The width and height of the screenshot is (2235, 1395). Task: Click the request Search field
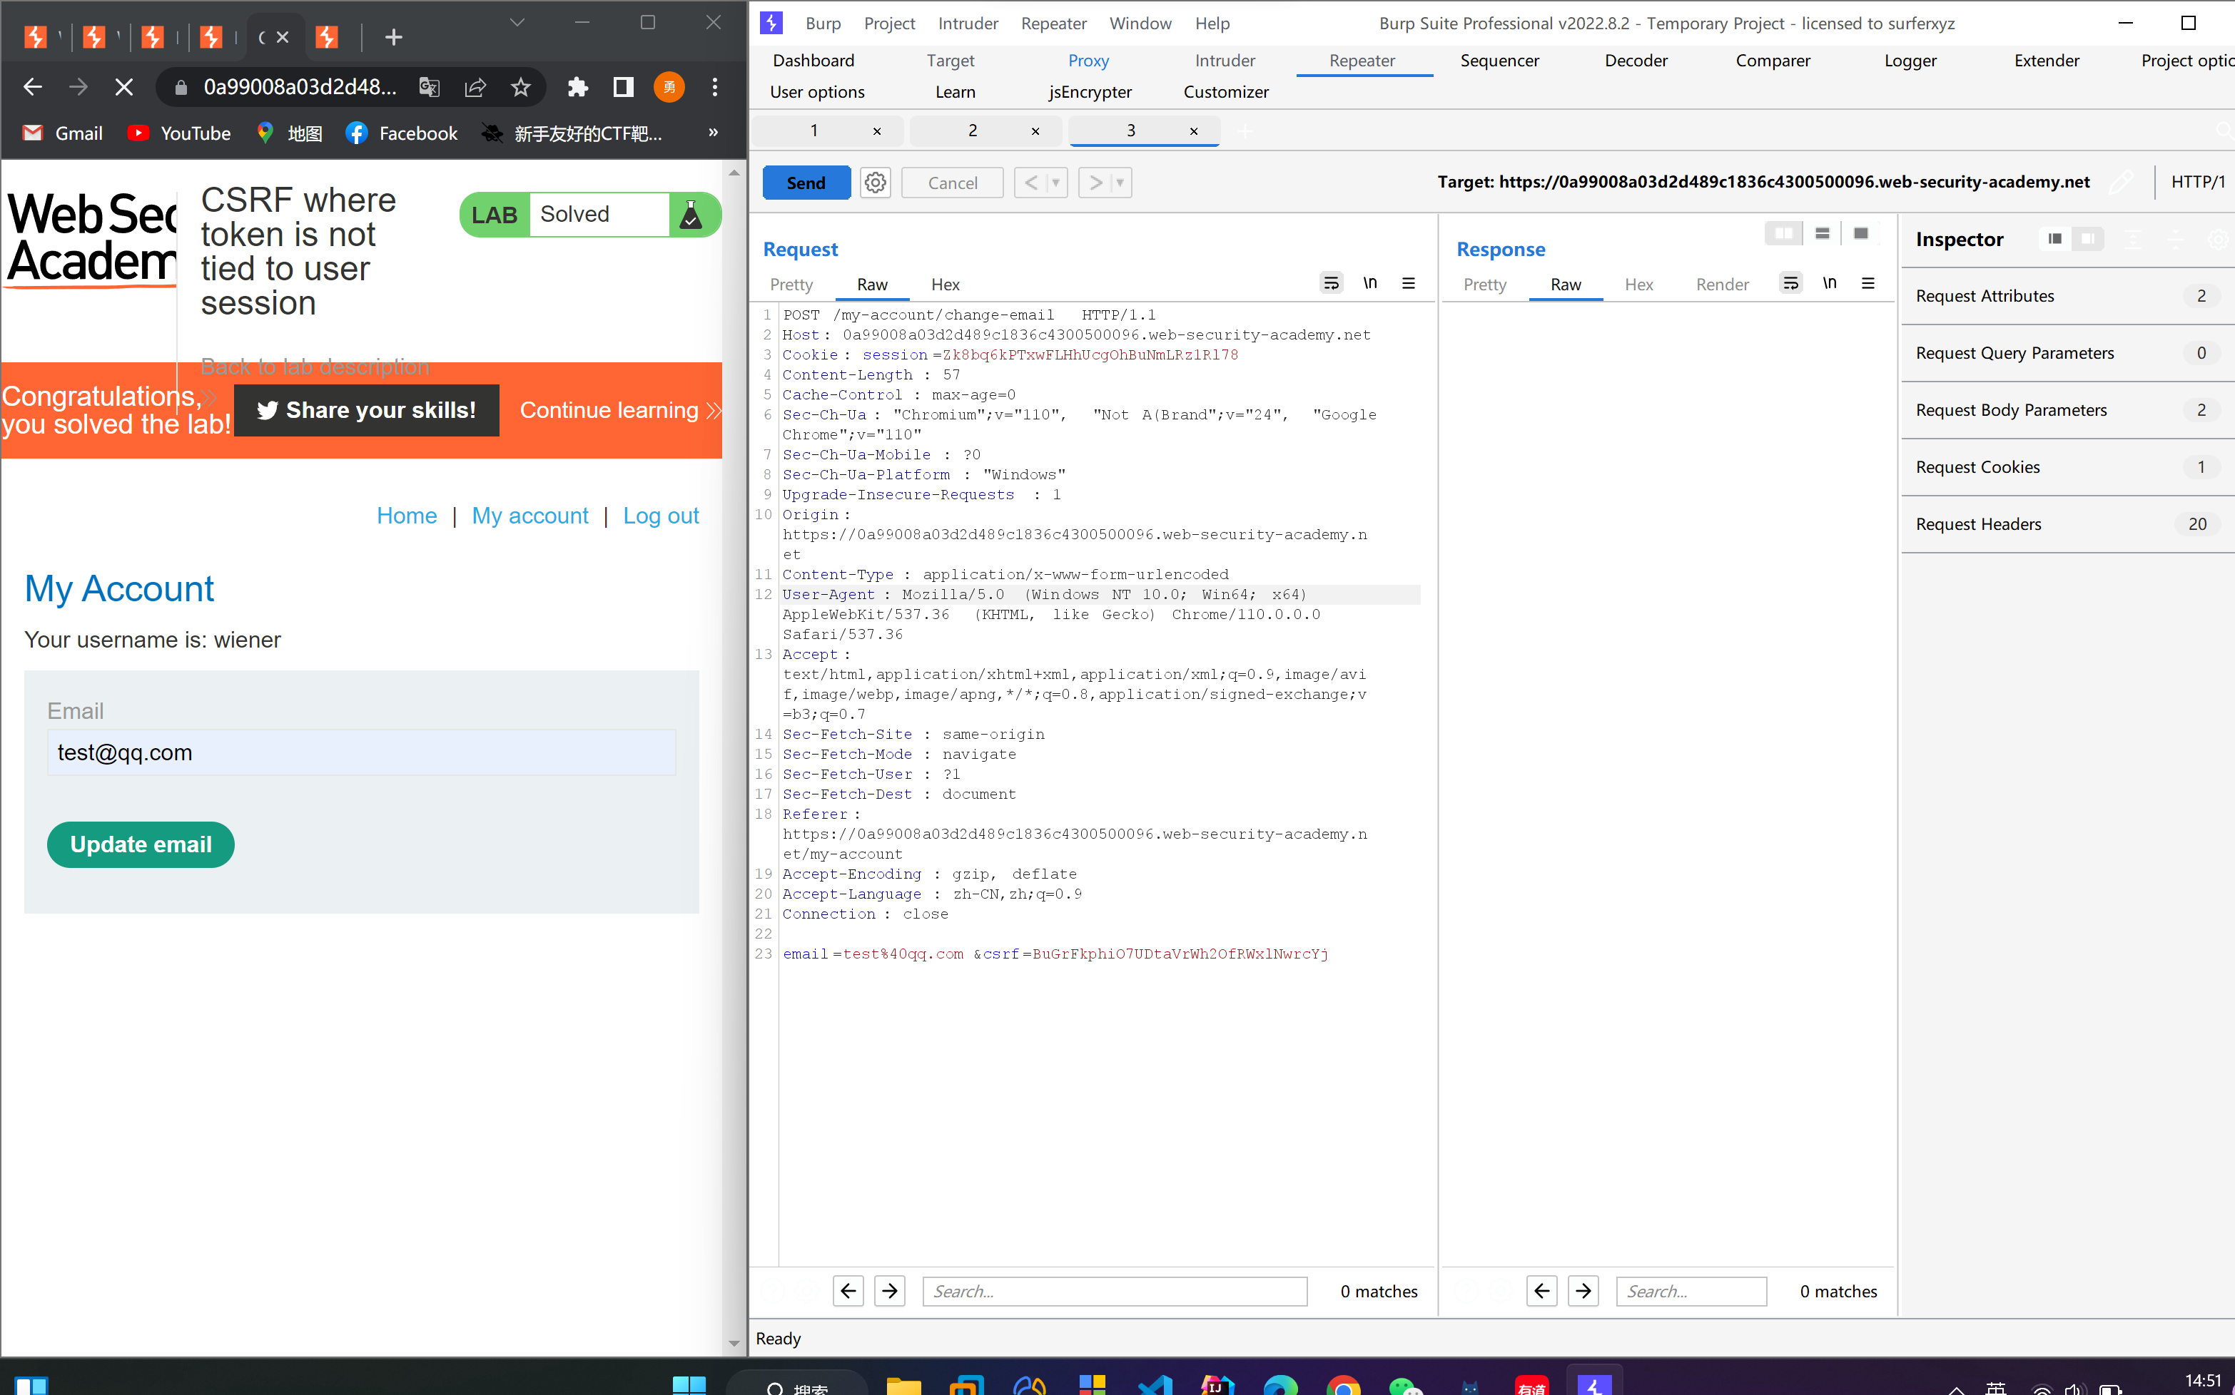click(1113, 1291)
